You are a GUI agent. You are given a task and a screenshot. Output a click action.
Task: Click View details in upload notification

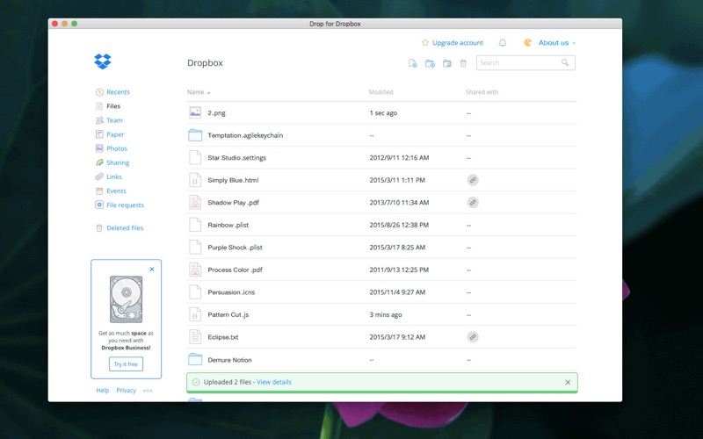(x=274, y=382)
